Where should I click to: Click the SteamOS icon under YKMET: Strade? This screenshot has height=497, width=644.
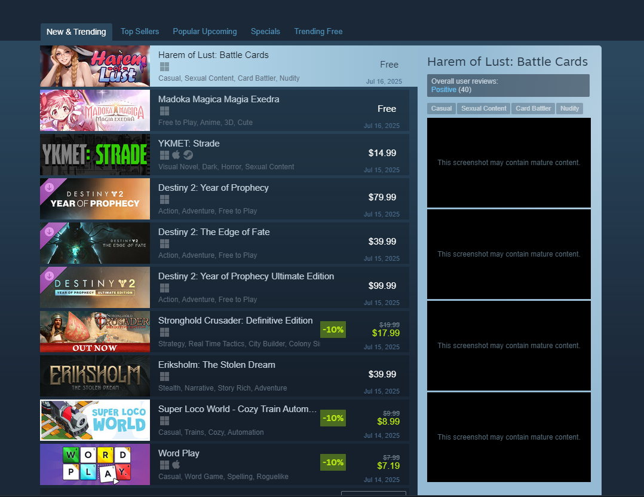tap(188, 155)
